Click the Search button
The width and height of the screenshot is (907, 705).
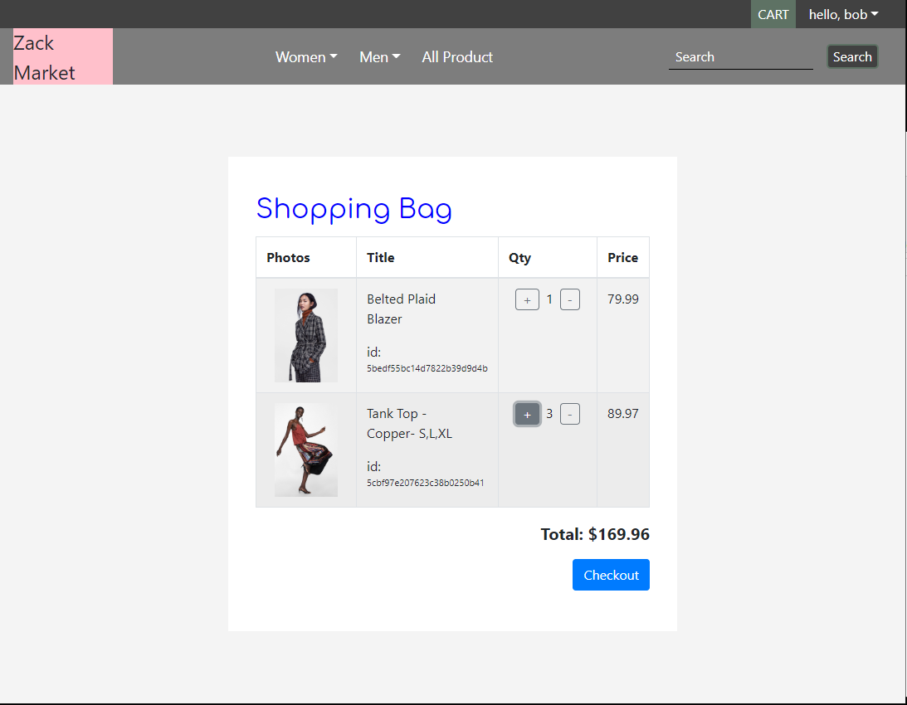pyautogui.click(x=852, y=56)
